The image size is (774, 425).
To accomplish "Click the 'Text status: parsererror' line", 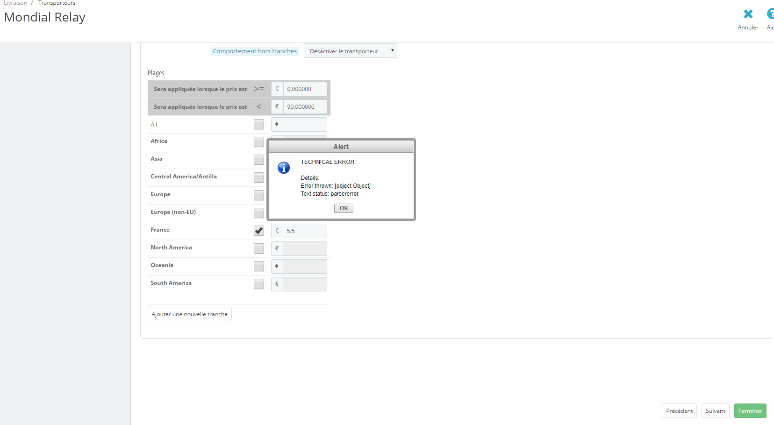I will coord(330,194).
